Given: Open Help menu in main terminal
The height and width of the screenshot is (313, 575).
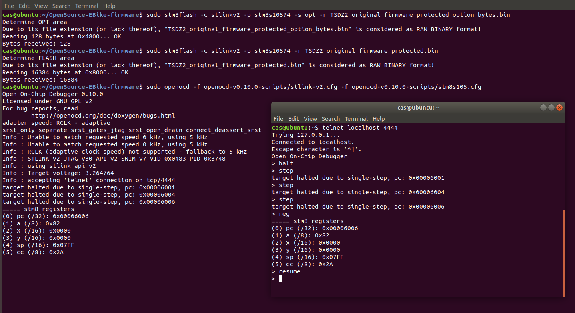Looking at the screenshot, I should 109,6.
